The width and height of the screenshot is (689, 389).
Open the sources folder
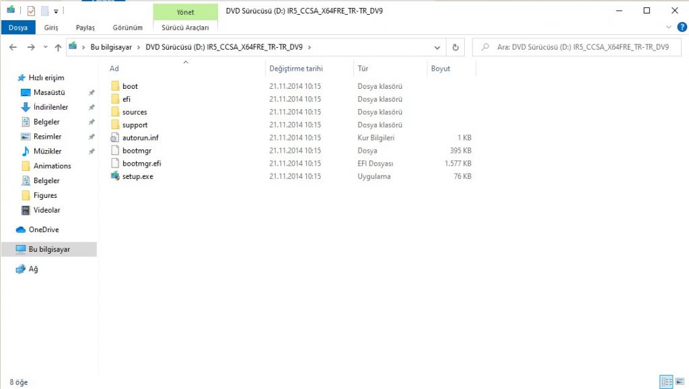coord(135,112)
